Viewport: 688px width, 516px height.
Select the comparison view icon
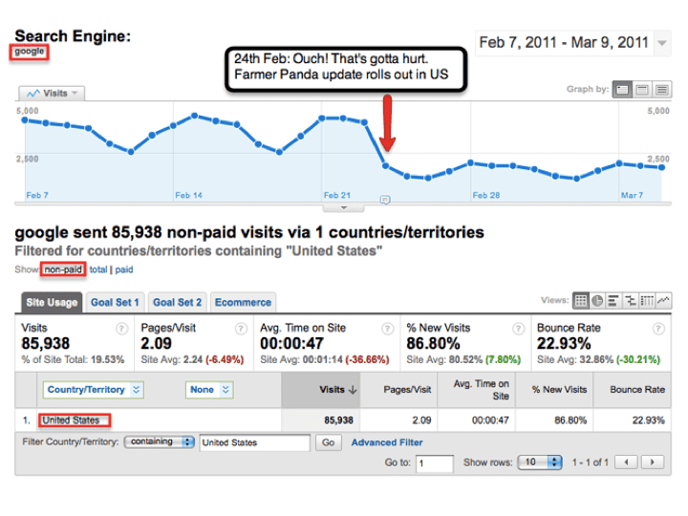tap(631, 301)
